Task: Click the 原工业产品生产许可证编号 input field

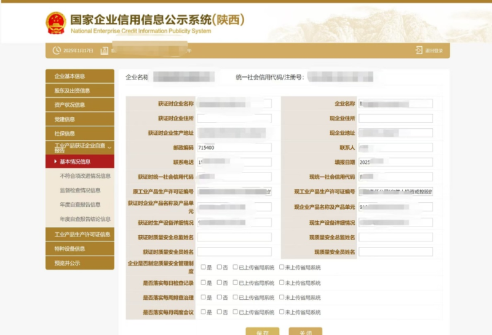Action: click(x=234, y=192)
